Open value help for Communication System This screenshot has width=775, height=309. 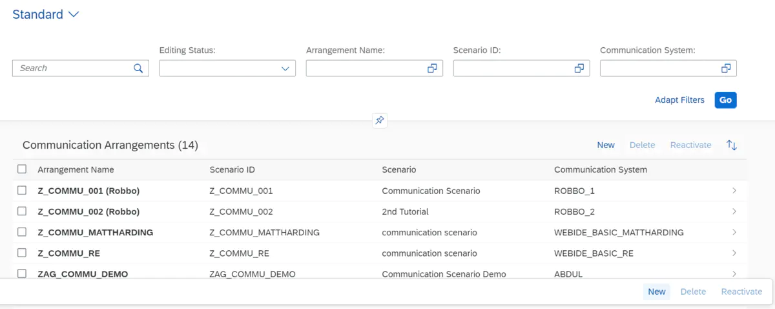pyautogui.click(x=726, y=68)
